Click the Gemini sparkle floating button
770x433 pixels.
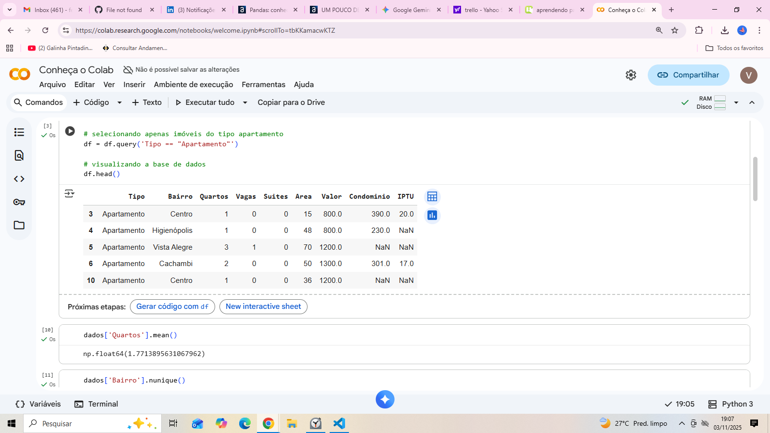click(385, 399)
